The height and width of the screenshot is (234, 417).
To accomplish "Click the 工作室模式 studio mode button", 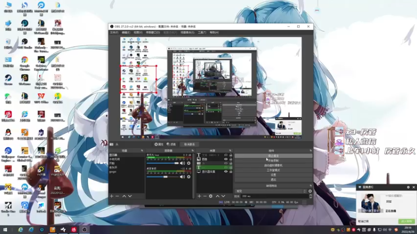I will pyautogui.click(x=273, y=170).
